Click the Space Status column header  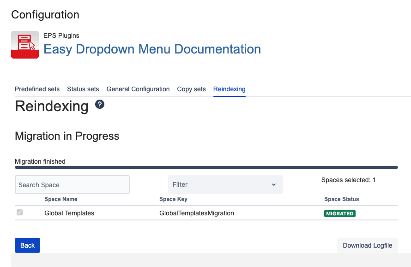(341, 199)
